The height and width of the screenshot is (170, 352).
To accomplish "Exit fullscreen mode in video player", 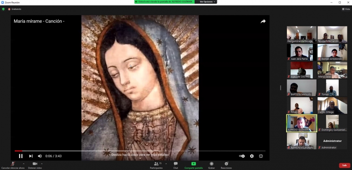I will pos(261,156).
